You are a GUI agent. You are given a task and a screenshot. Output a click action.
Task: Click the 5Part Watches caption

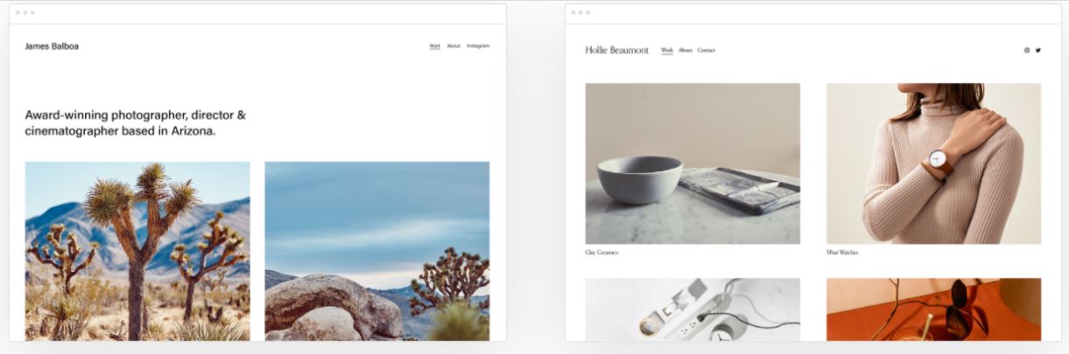(842, 253)
